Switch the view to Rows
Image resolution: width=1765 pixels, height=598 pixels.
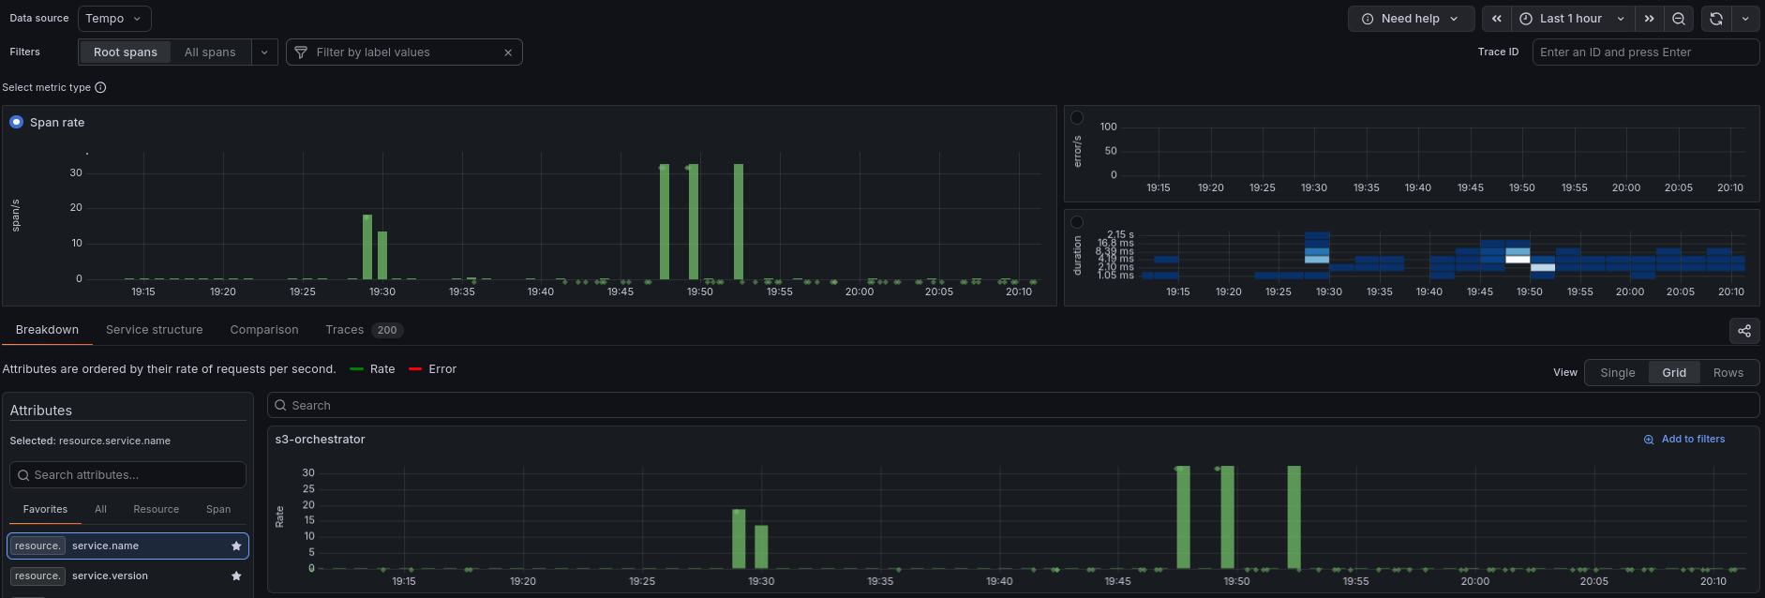(1728, 373)
